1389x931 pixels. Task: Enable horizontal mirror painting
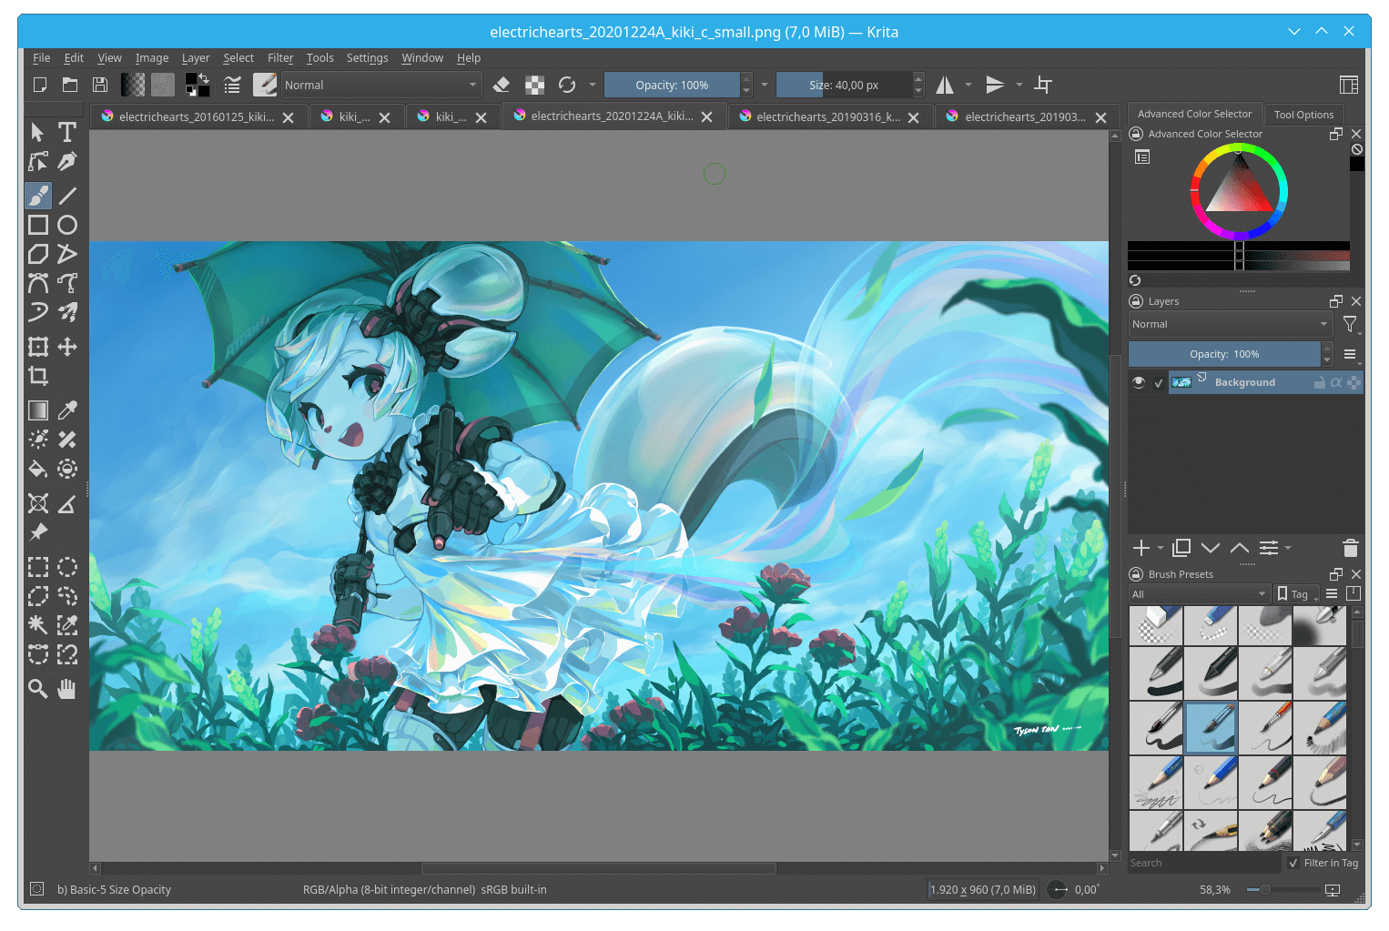(x=944, y=85)
